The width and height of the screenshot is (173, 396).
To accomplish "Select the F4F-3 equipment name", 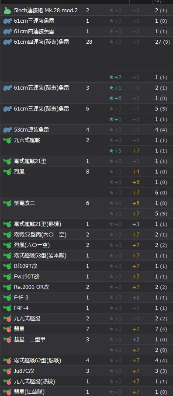I will (x=21, y=298).
